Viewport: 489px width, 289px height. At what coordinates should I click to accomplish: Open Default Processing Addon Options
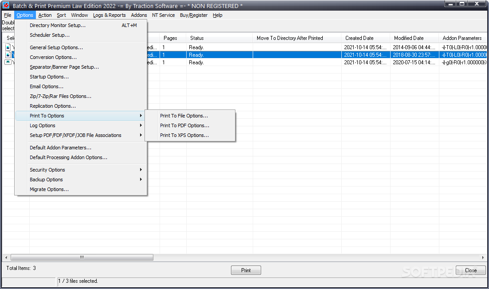[x=81, y=157]
